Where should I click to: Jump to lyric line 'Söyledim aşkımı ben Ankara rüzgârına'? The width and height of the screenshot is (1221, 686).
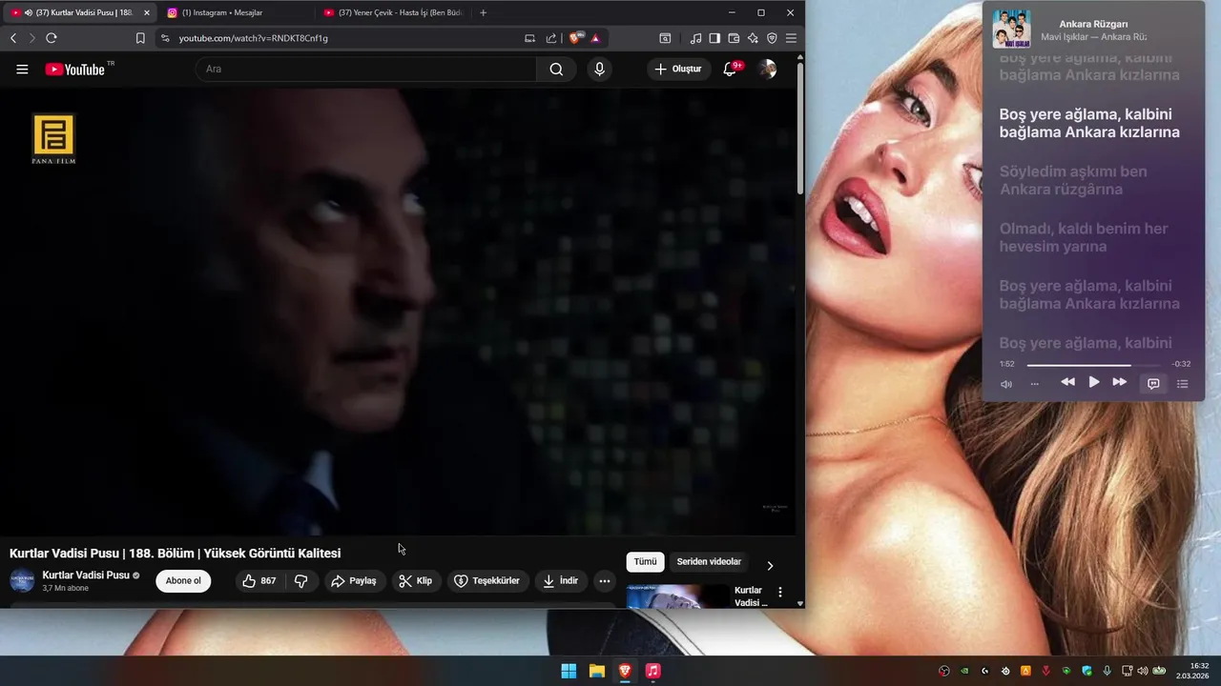click(1073, 180)
